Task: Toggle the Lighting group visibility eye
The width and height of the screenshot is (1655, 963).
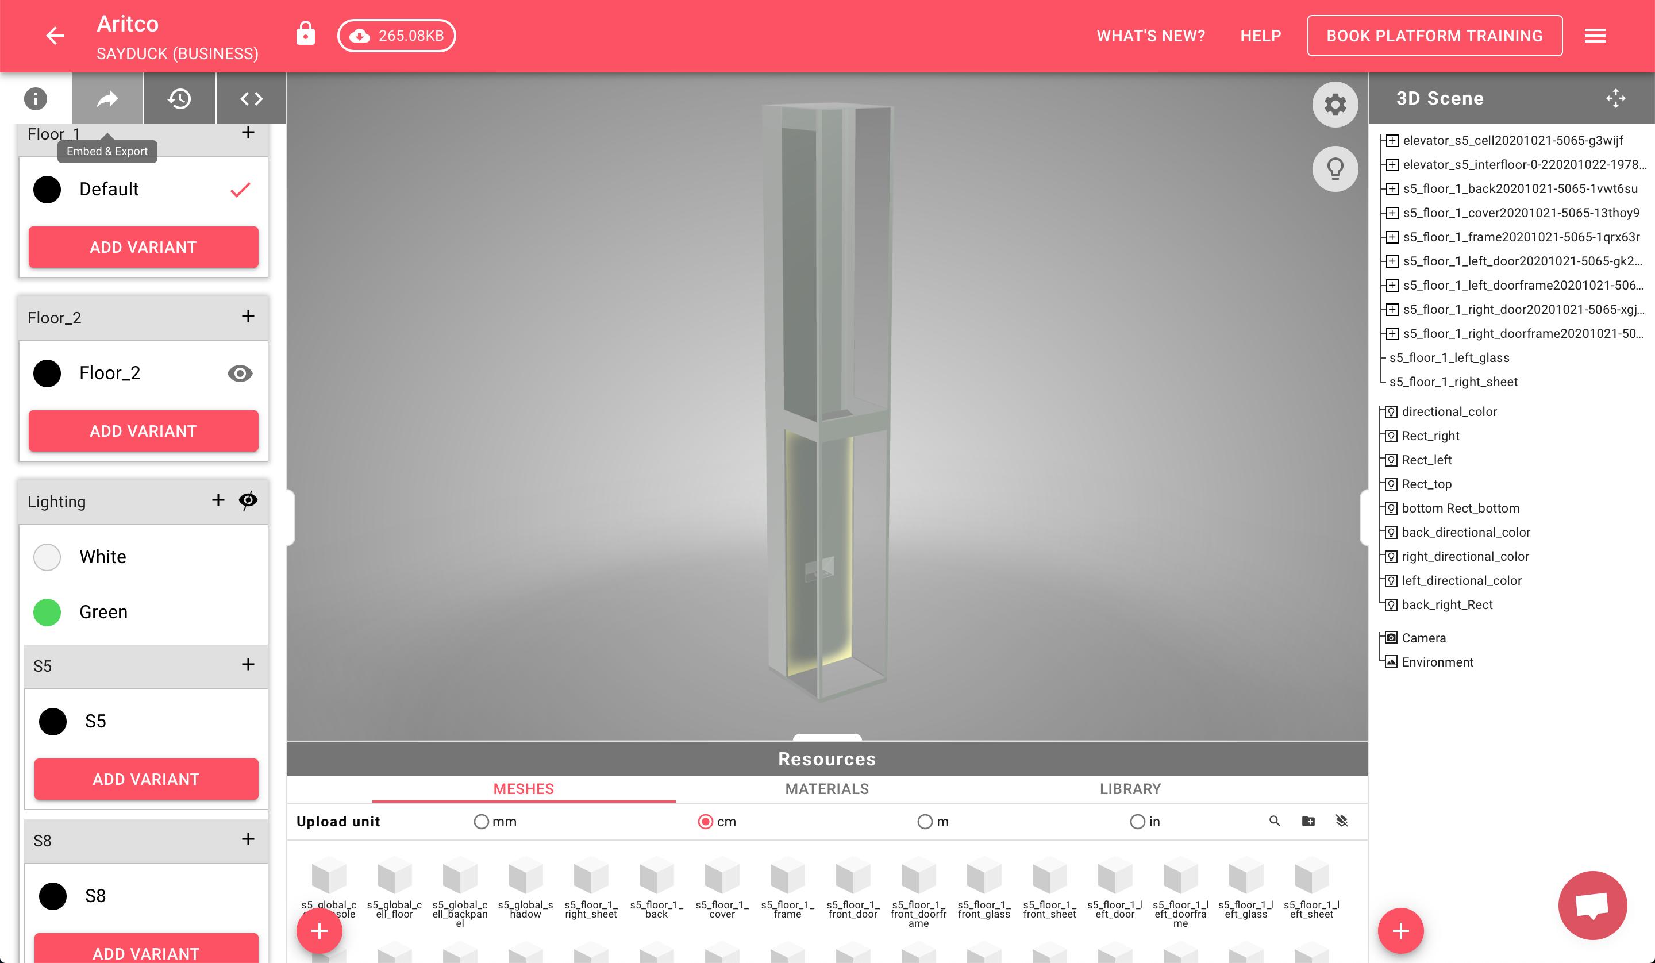Action: (x=248, y=500)
